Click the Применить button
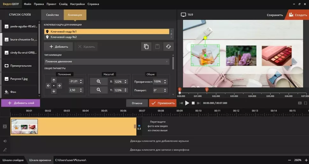The height and width of the screenshot is (164, 309). pyautogui.click(x=162, y=103)
